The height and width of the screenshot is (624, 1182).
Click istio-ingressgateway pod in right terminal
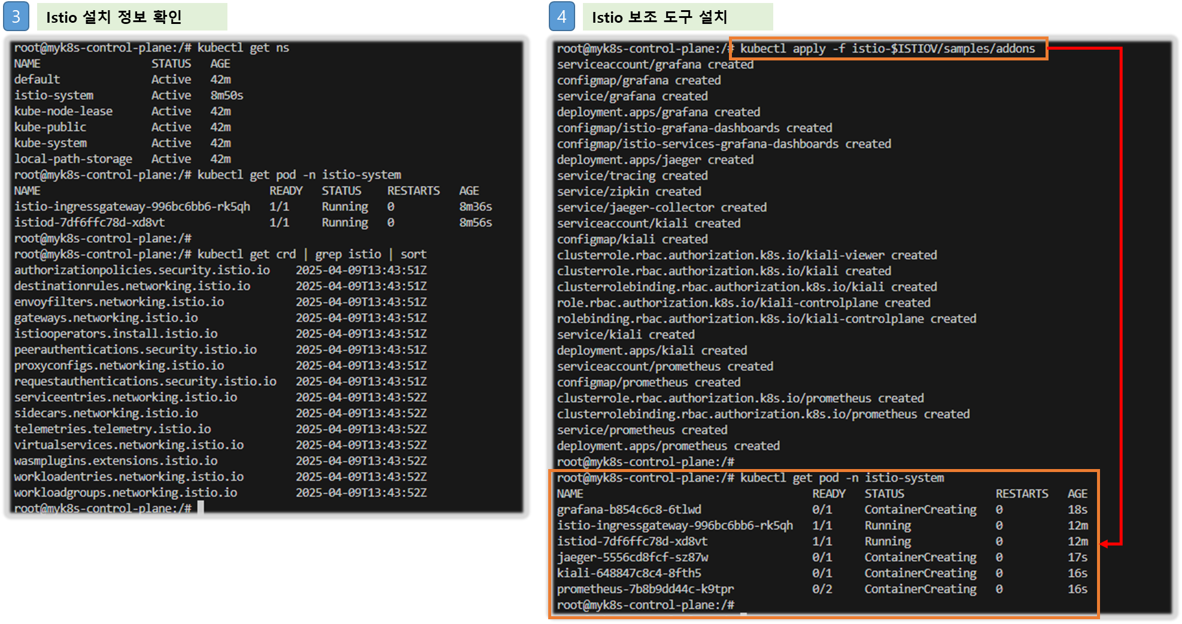point(675,526)
